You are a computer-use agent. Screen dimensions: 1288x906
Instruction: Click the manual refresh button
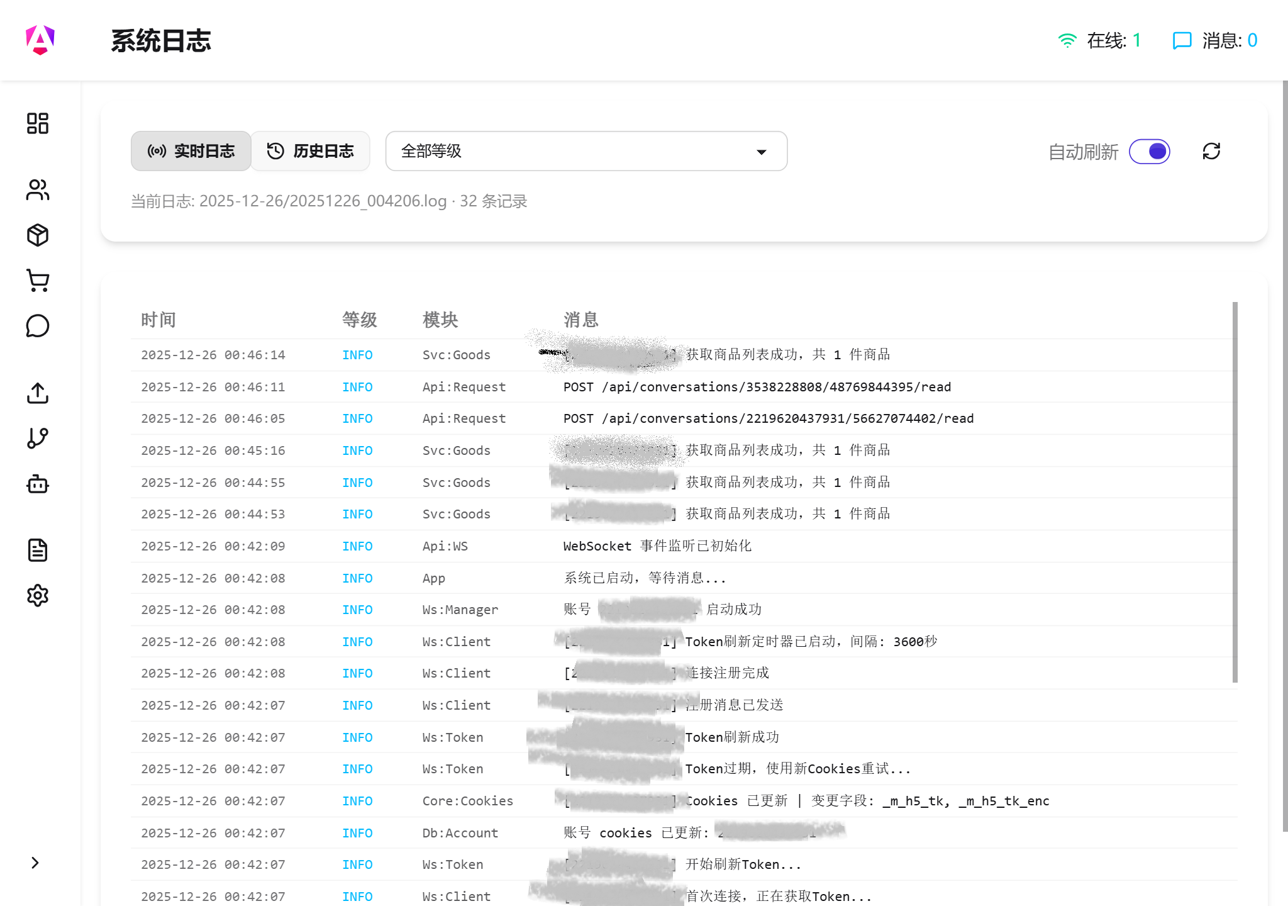coord(1211,152)
